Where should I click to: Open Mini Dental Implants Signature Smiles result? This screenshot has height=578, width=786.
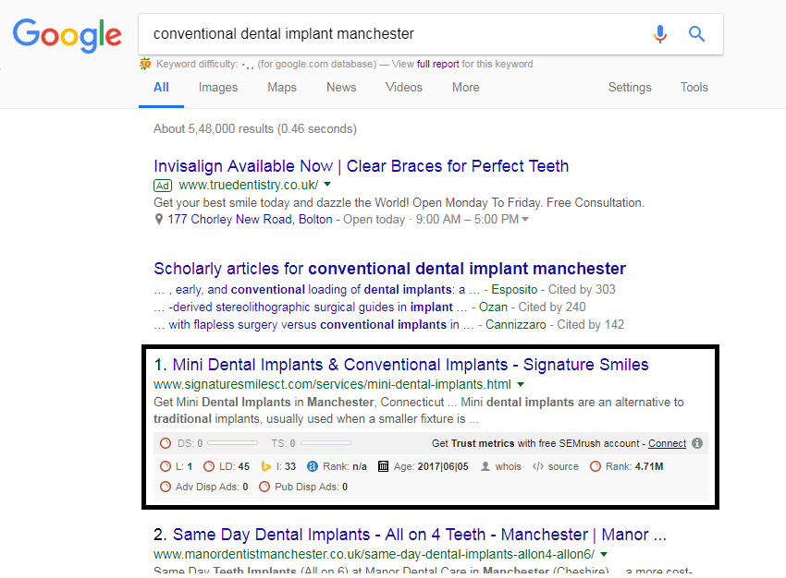(x=411, y=365)
